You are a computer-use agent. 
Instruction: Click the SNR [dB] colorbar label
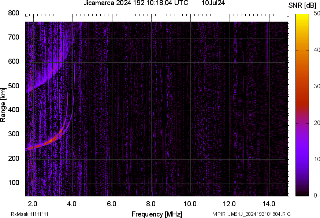pos(302,5)
